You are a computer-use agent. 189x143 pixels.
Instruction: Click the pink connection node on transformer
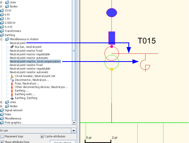(x=112, y=46)
